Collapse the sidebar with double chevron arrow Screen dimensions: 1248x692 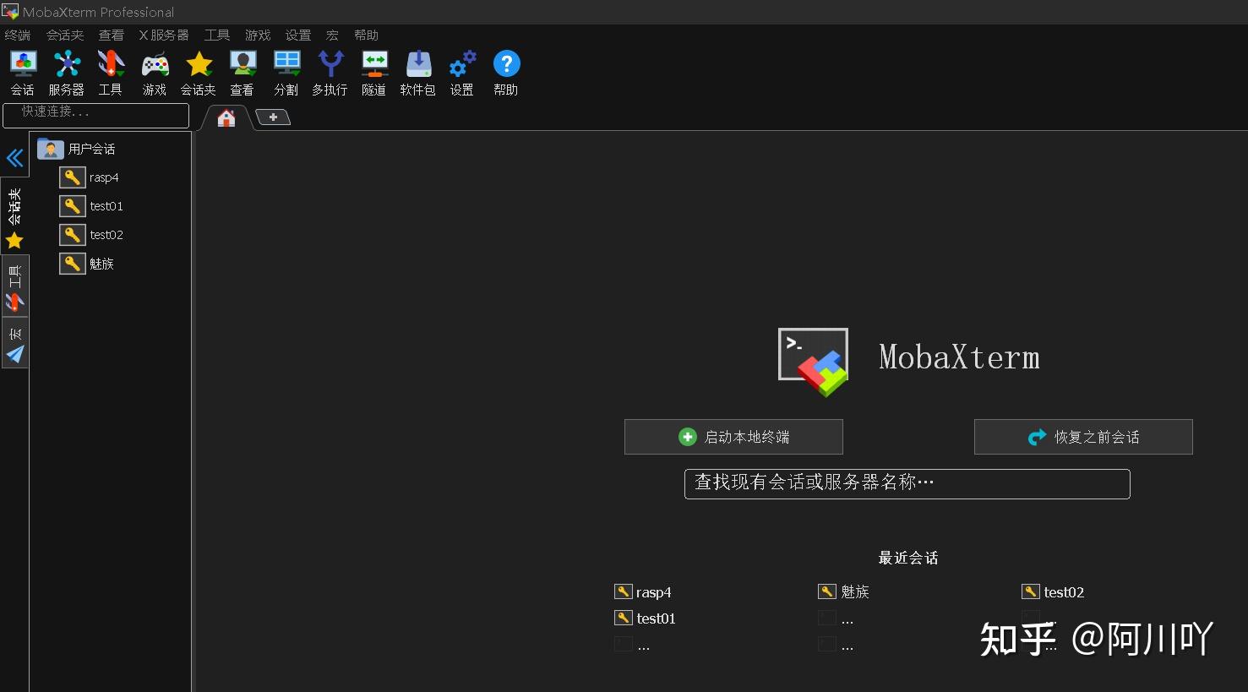click(14, 158)
